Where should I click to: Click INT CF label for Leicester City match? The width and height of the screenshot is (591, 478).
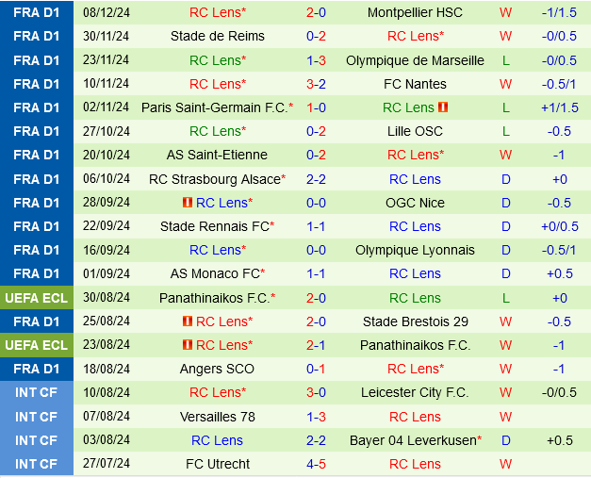[x=37, y=392]
